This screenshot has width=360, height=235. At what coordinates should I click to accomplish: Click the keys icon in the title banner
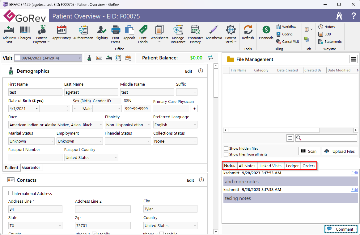(339, 16)
